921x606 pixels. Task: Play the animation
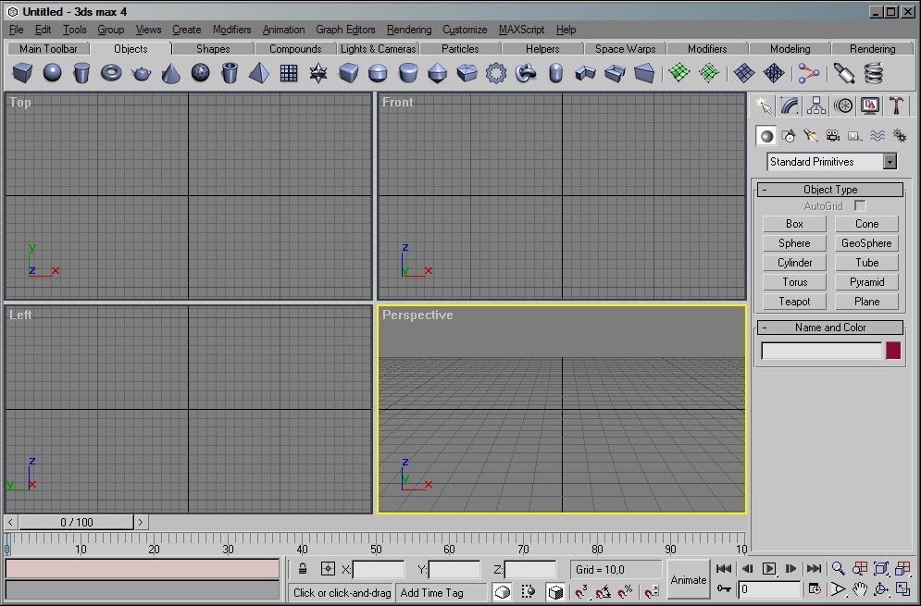[769, 568]
